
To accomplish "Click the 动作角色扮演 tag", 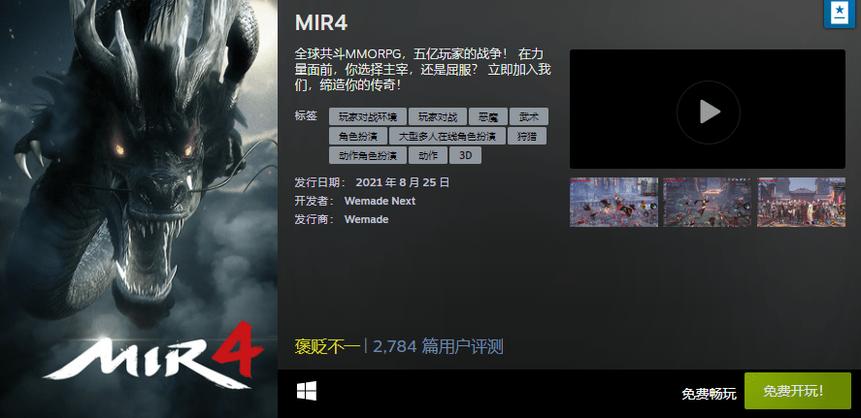I will [x=368, y=155].
